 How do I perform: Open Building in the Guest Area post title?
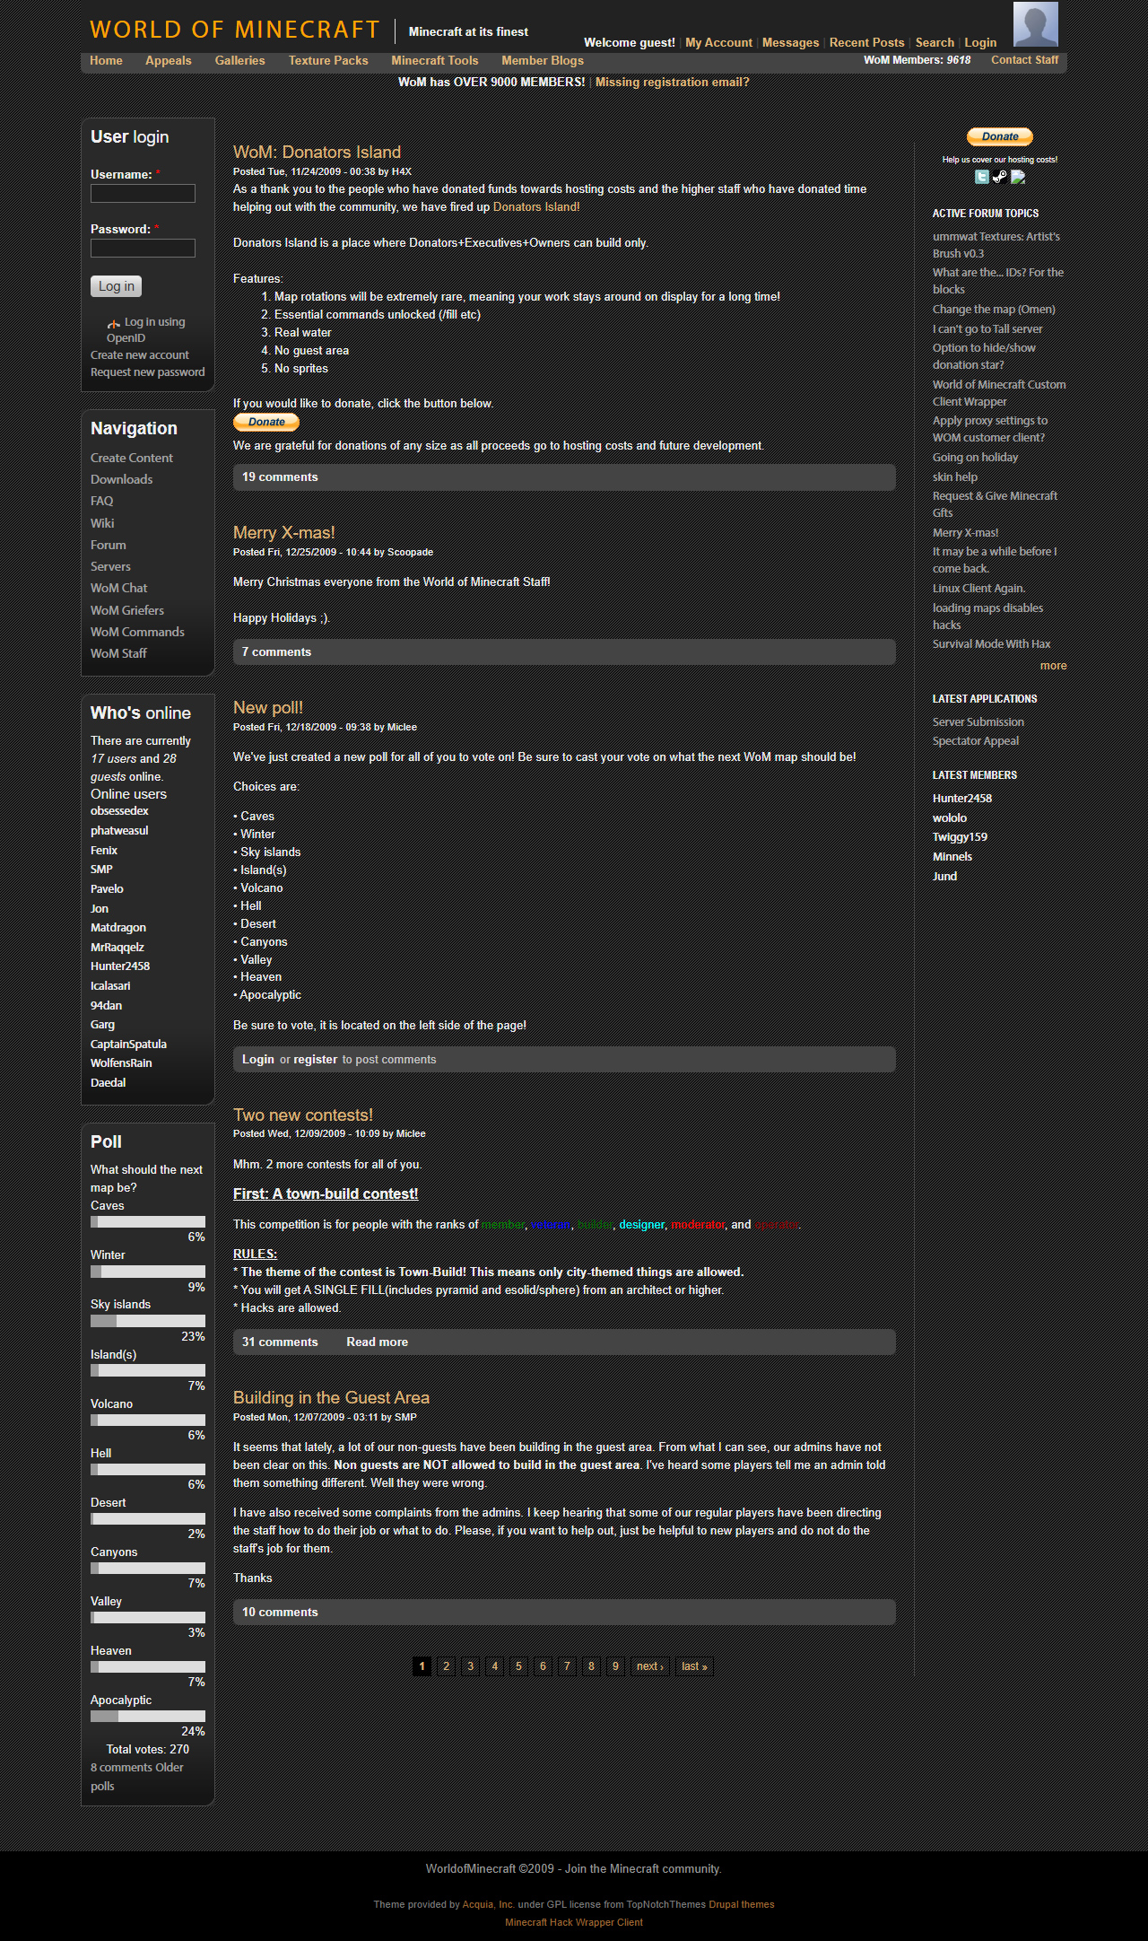pyautogui.click(x=331, y=1398)
